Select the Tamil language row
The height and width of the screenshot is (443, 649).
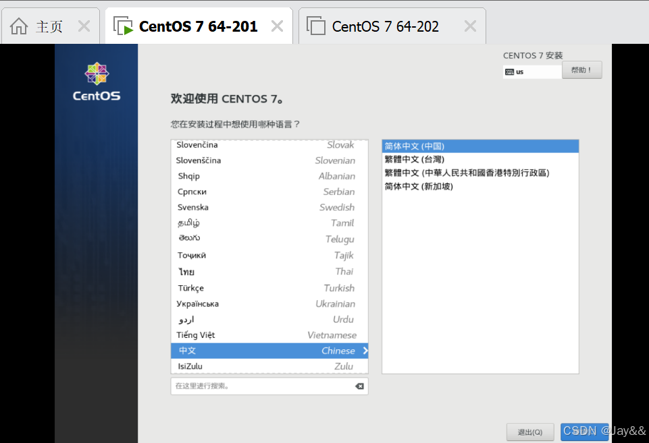pyautogui.click(x=269, y=223)
